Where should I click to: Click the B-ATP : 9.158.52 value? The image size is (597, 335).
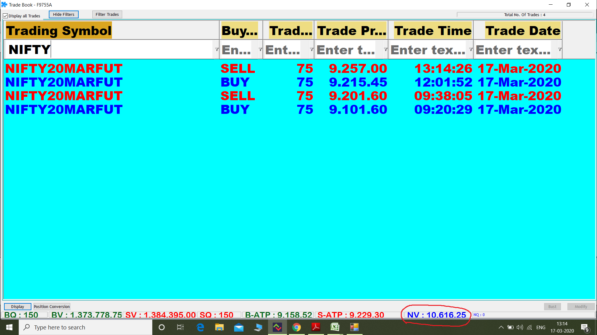pos(279,315)
